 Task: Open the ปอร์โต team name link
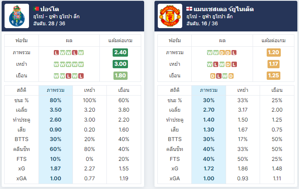[x=50, y=9]
